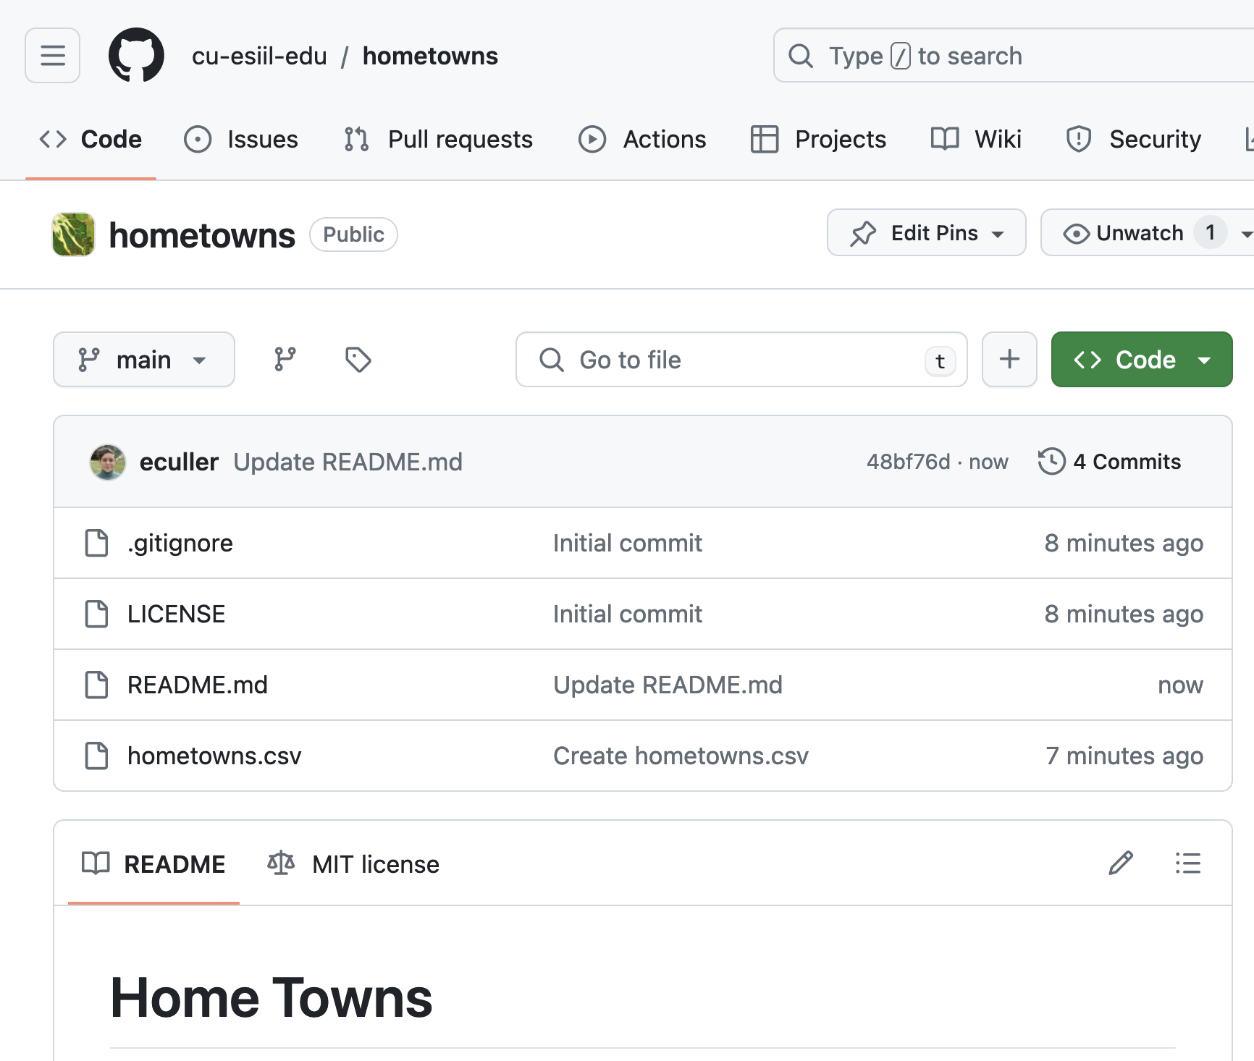Screen dimensions: 1254x1061
Task: Open the Initial commit message for .gitignore
Action: point(628,543)
